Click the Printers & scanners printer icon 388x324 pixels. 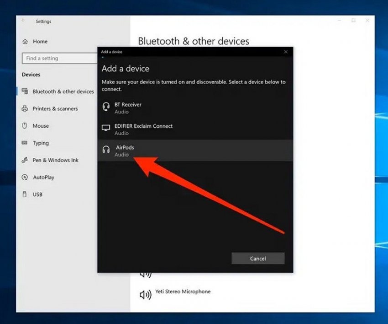tap(25, 109)
